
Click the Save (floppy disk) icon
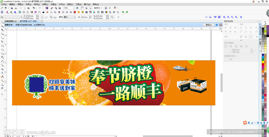pyautogui.click(x=12, y=8)
